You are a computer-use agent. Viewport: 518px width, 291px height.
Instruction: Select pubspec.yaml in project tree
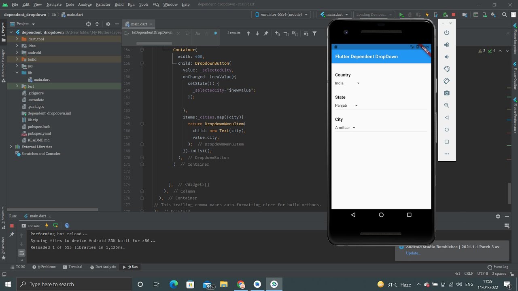(x=39, y=133)
